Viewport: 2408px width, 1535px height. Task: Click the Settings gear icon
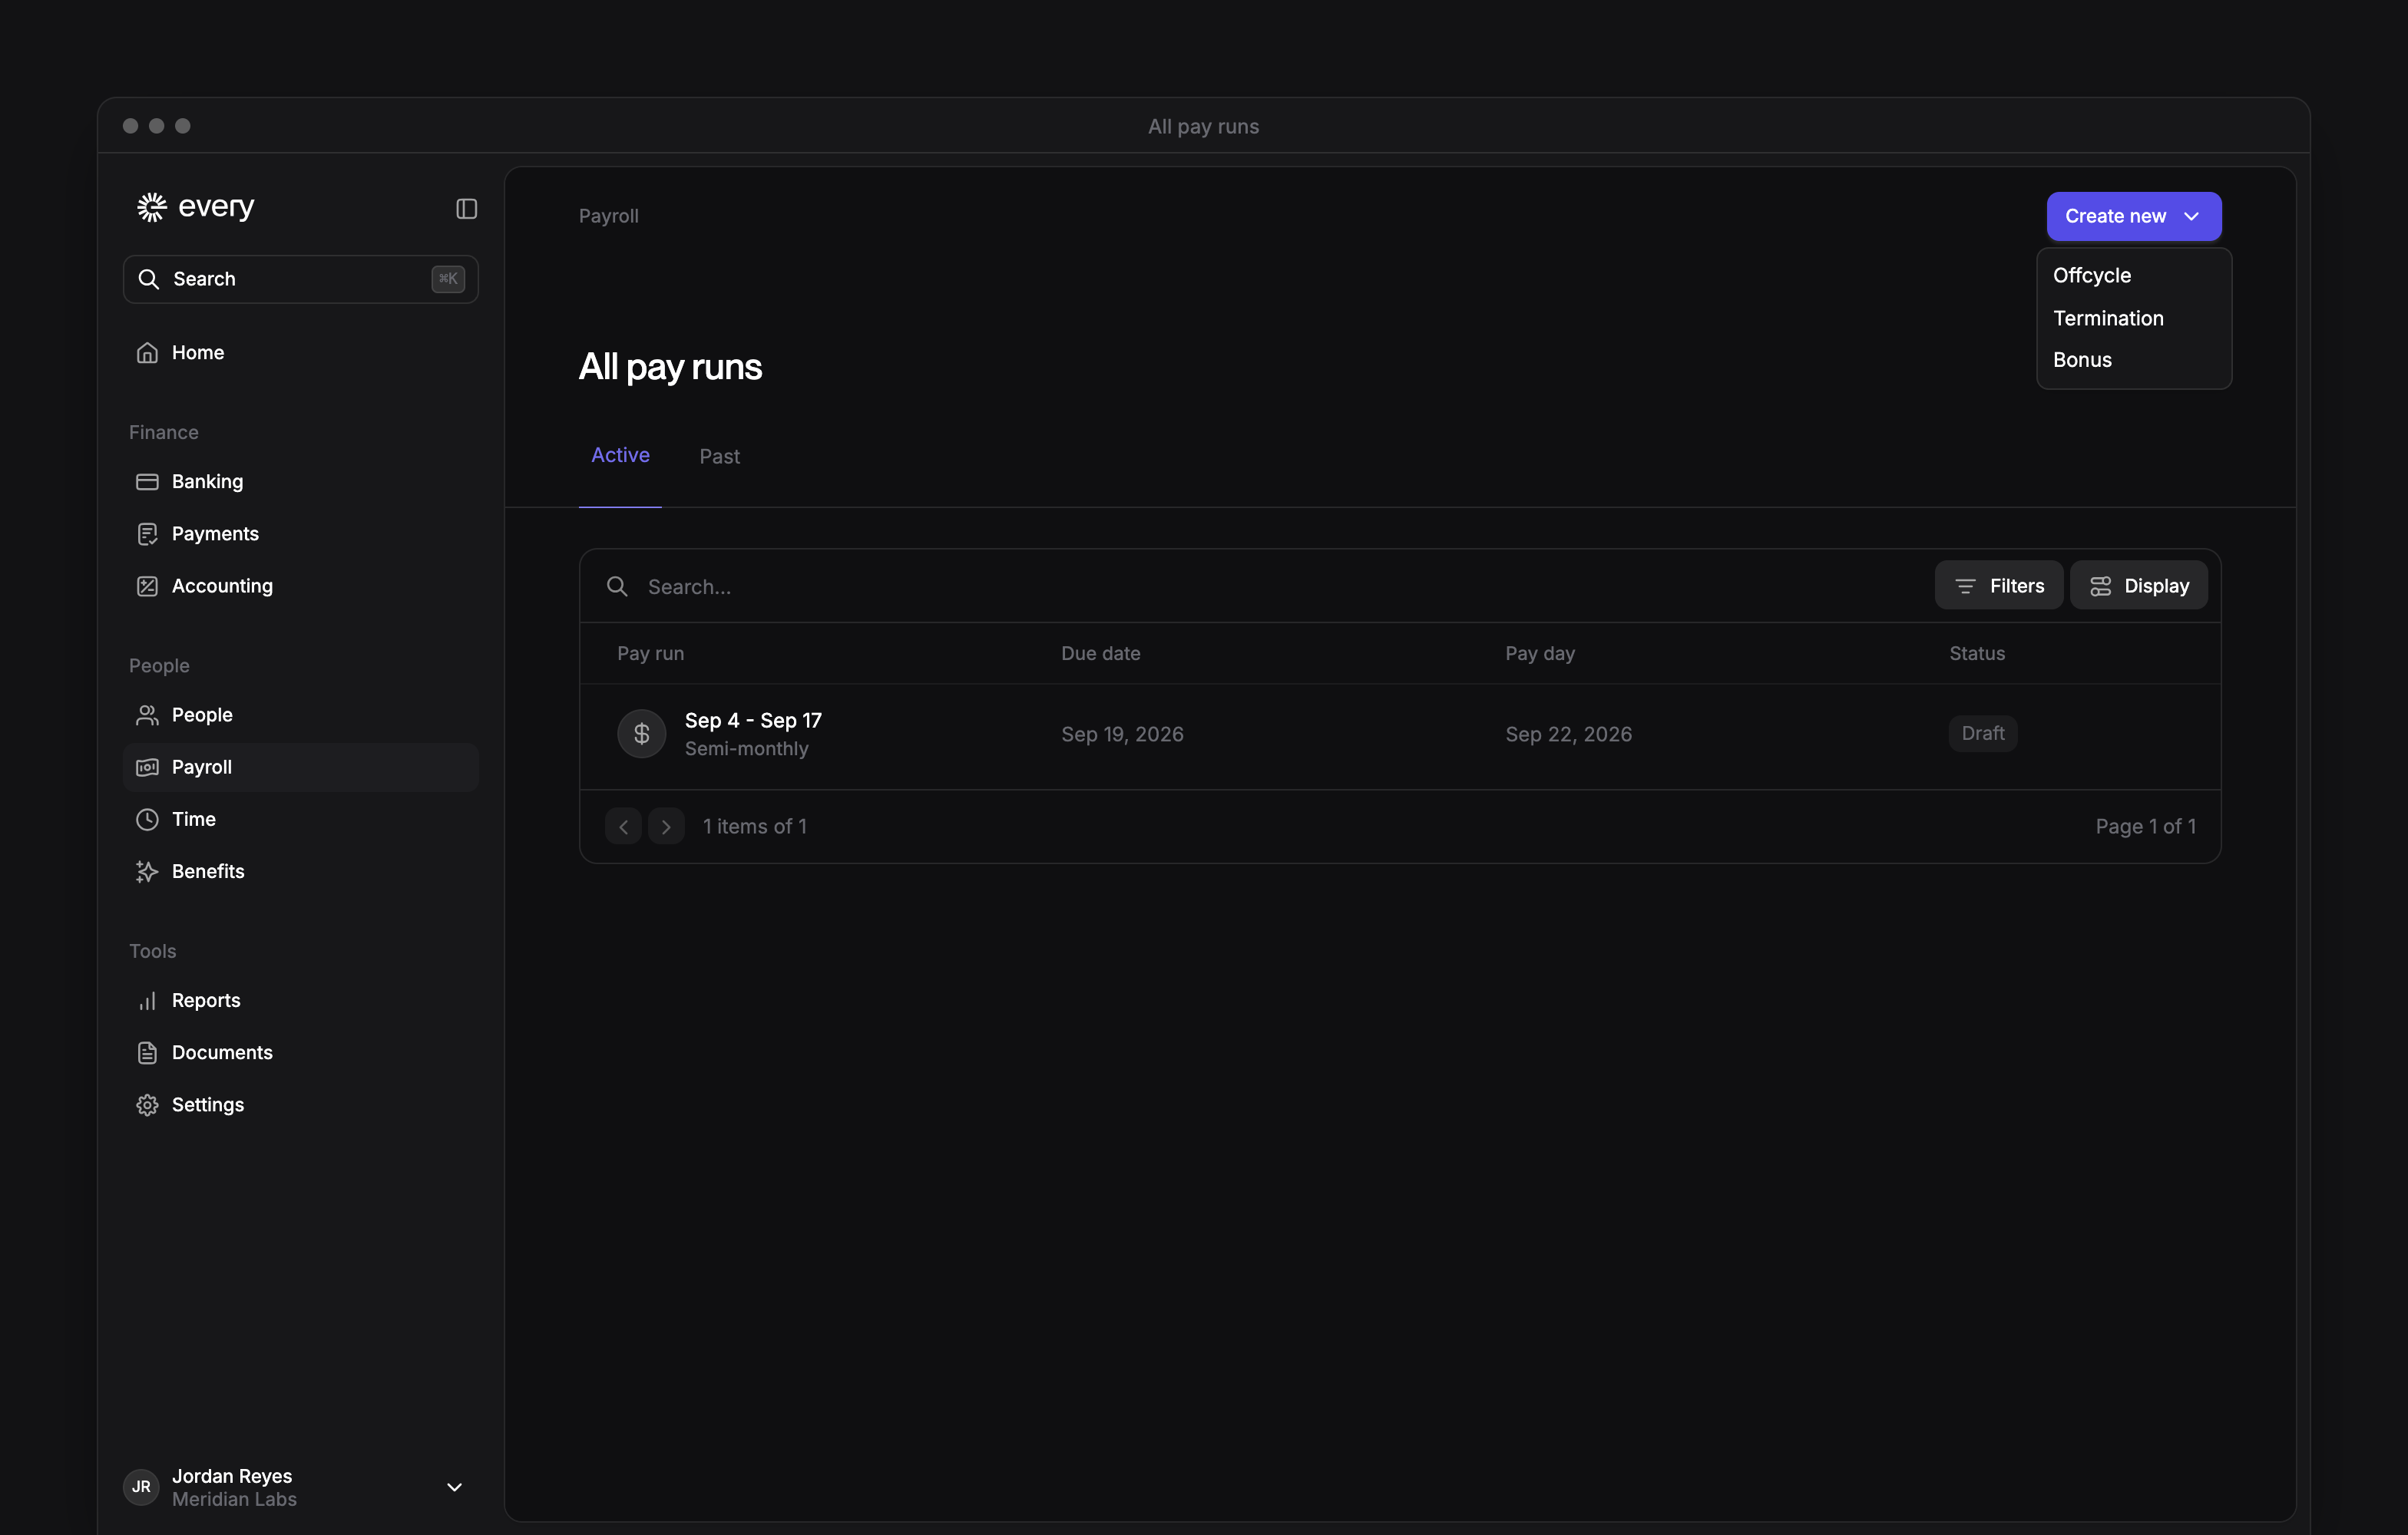147,1104
